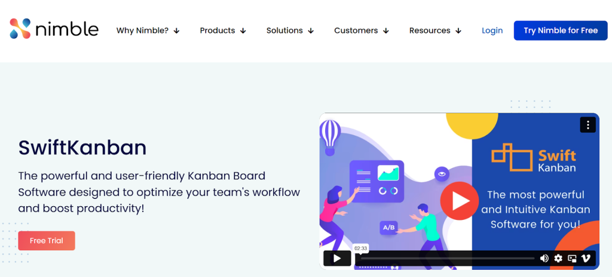Play the video using red center button
This screenshot has width=612, height=277.
tap(460, 201)
